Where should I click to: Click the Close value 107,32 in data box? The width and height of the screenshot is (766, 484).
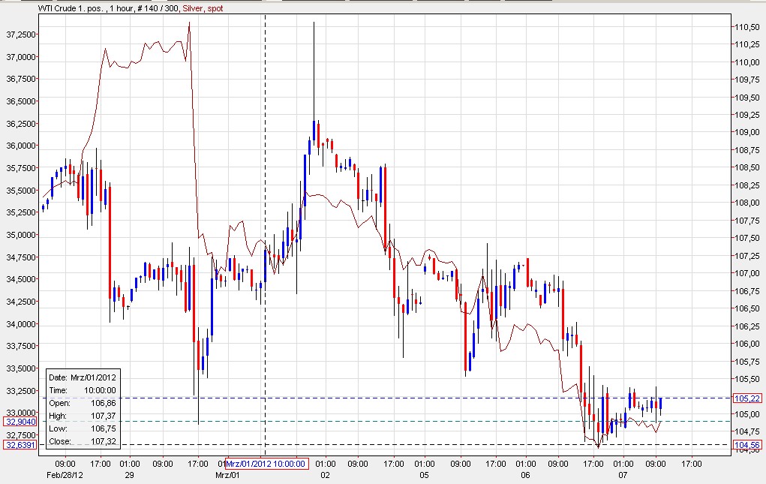[102, 442]
